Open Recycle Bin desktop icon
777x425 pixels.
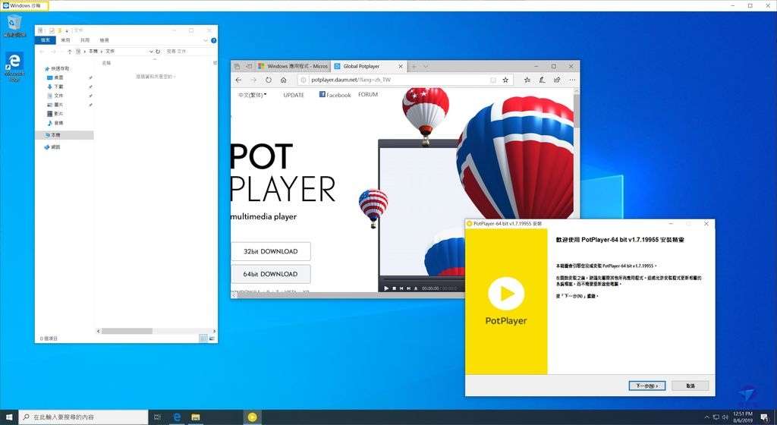[x=14, y=26]
